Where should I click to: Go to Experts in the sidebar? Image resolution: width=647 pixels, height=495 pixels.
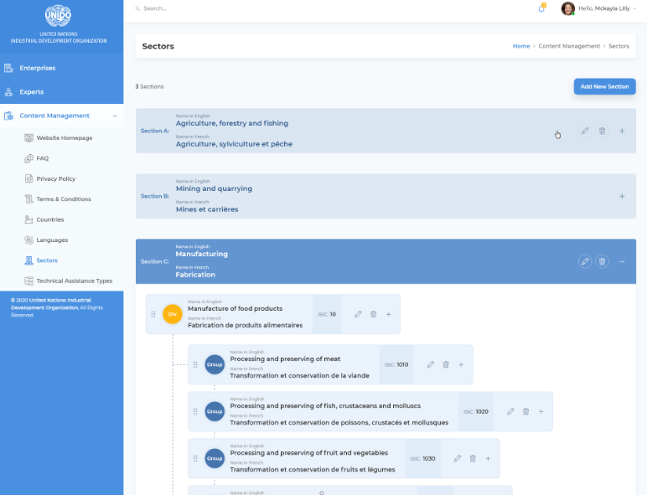pos(32,92)
